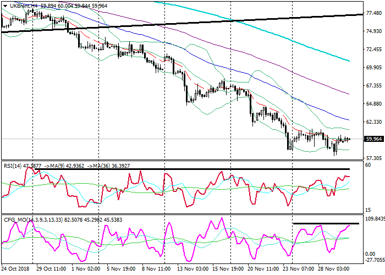Click the 5 Nov 19:00 time label
The image size is (385, 275).
[x=121, y=270]
